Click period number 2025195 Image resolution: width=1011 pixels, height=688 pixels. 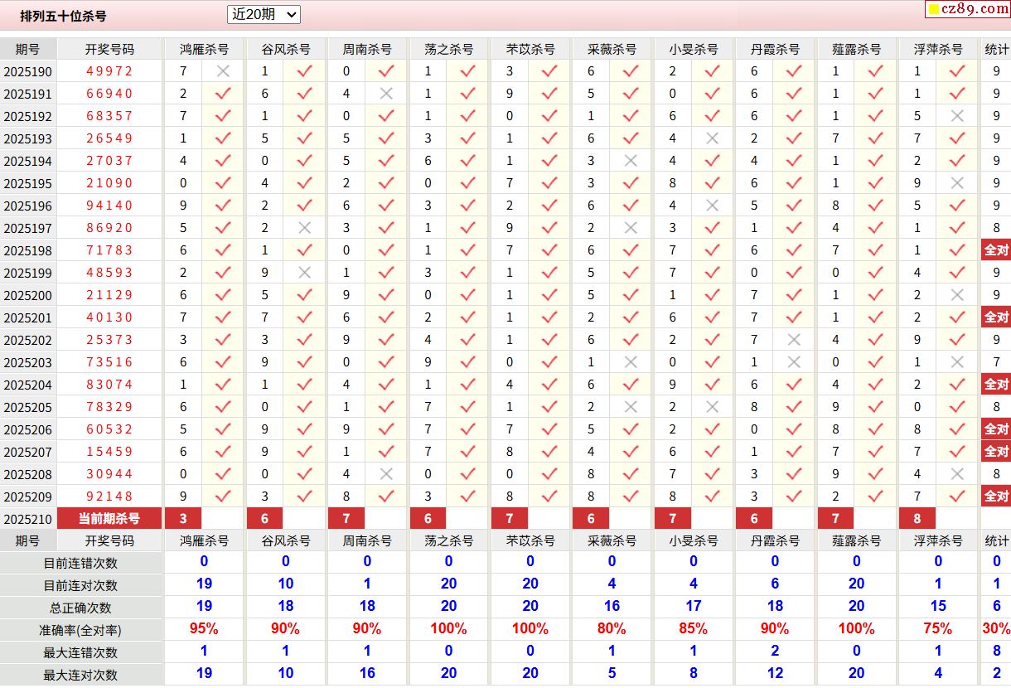click(27, 184)
